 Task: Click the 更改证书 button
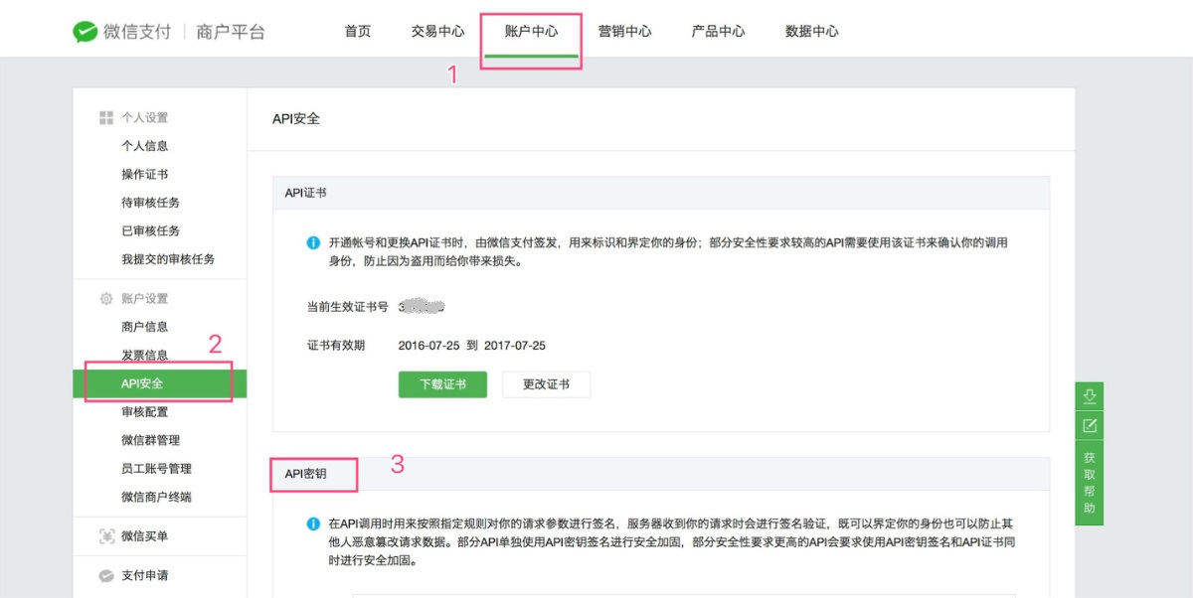point(546,384)
